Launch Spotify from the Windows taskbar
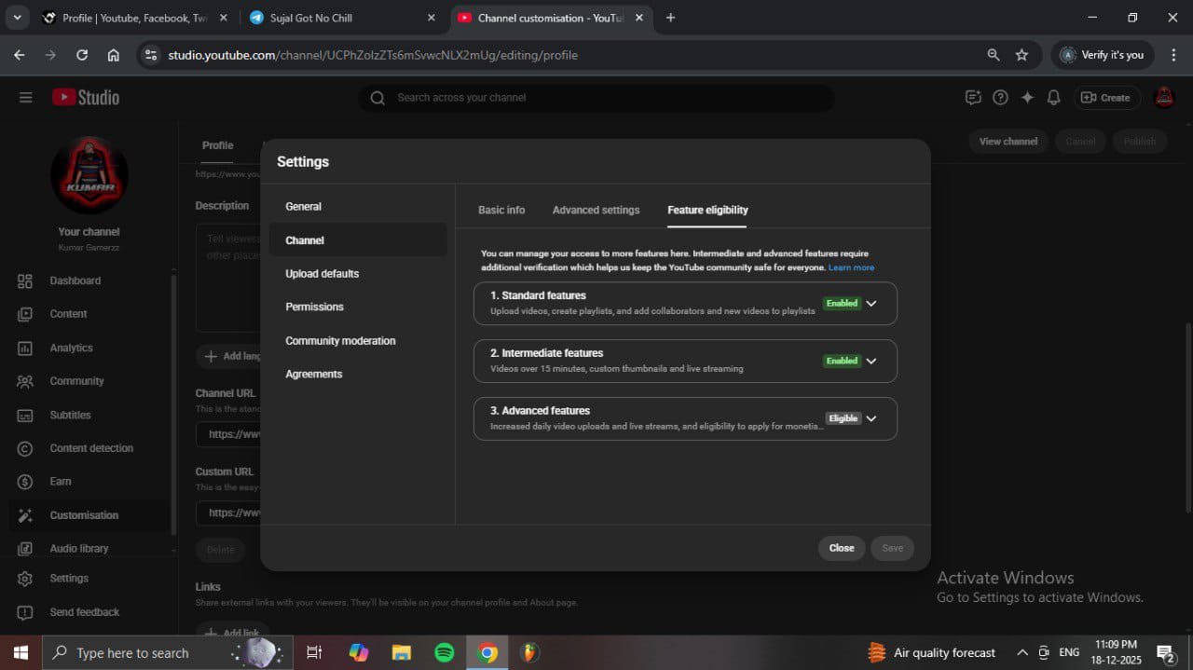This screenshot has width=1193, height=670. [445, 652]
